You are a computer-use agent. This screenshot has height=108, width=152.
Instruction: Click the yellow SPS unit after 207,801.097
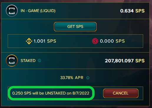[140, 61]
